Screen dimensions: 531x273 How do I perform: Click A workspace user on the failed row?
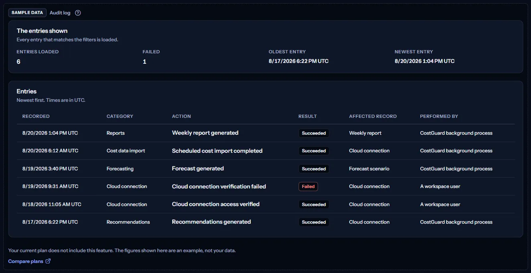click(440, 186)
